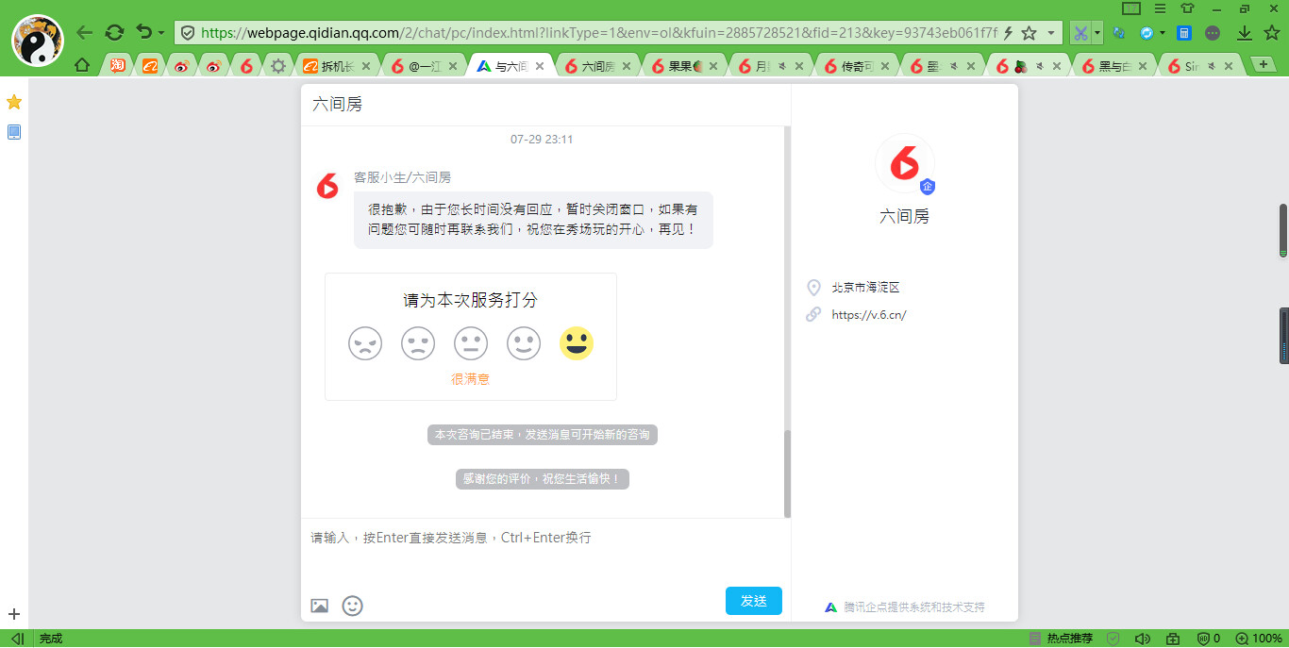This screenshot has height=648, width=1289.
Task: Click the yin-yang profile avatar
Action: 38,41
